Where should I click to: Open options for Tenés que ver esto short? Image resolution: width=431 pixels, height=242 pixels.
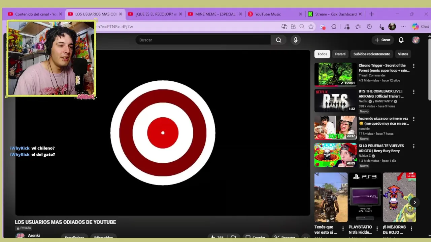click(343, 229)
